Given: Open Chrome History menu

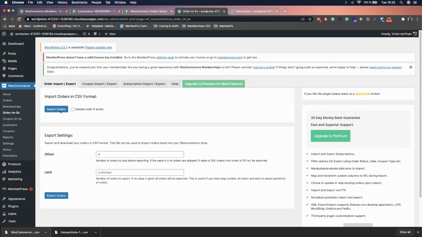Looking at the screenshot, I should tap(62, 2).
